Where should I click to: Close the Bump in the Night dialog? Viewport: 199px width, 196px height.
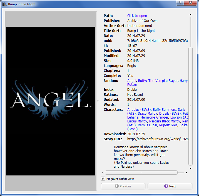[190, 3]
